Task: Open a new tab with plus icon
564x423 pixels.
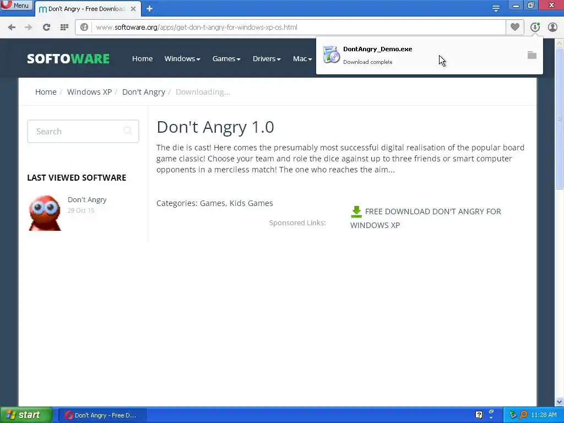Action: (x=150, y=9)
